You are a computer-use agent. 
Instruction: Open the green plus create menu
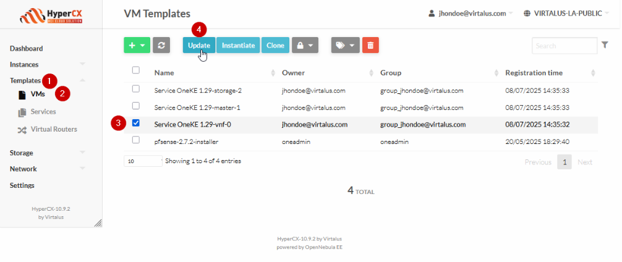[137, 45]
